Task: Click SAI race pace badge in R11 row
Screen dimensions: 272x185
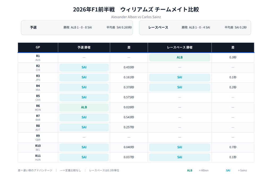Action: click(180, 157)
